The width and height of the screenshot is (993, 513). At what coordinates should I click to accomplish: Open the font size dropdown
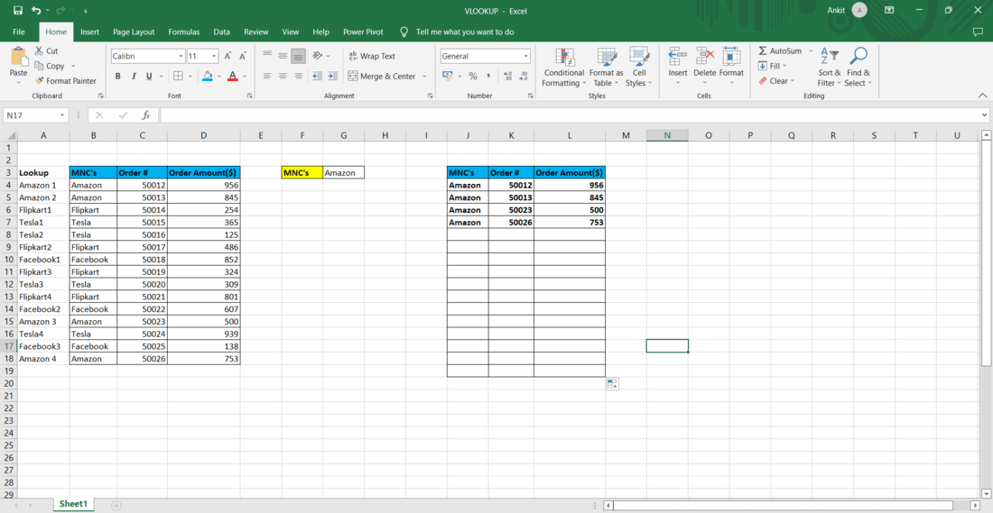[214, 56]
